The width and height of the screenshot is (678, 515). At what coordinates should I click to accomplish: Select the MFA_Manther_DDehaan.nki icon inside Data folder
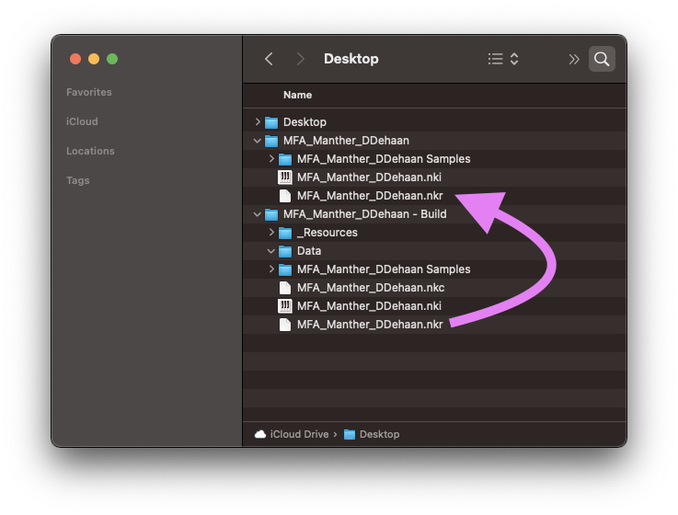[285, 306]
